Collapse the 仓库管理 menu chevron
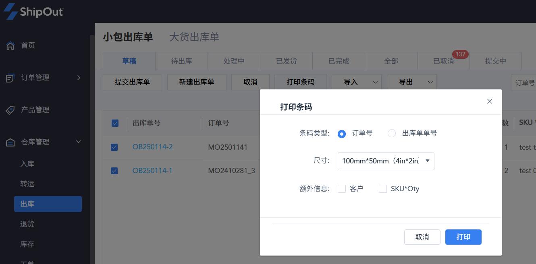This screenshot has width=536, height=264. click(79, 142)
